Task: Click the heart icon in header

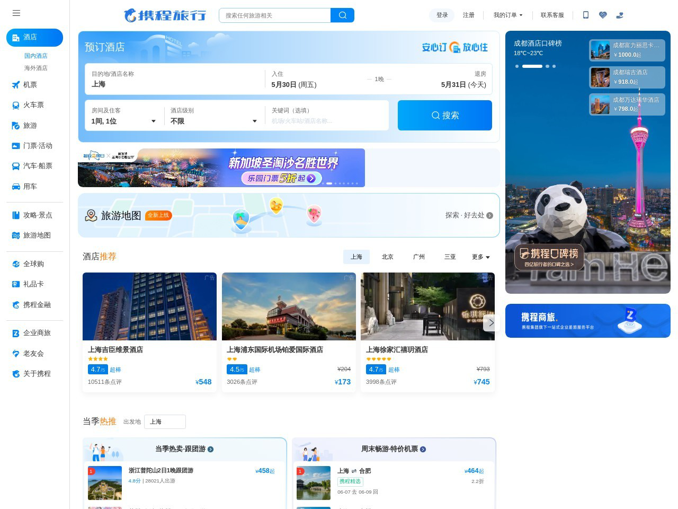Action: 603,15
